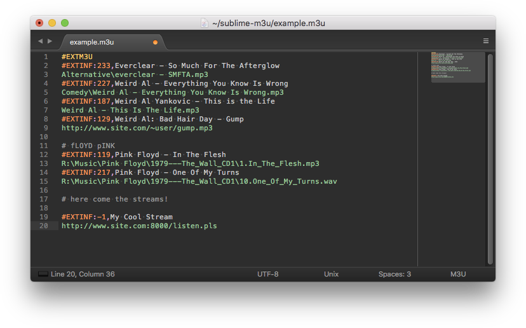This screenshot has height=328, width=526.
Task: Click Line 20, Column 36 status text
Action: pos(83,274)
